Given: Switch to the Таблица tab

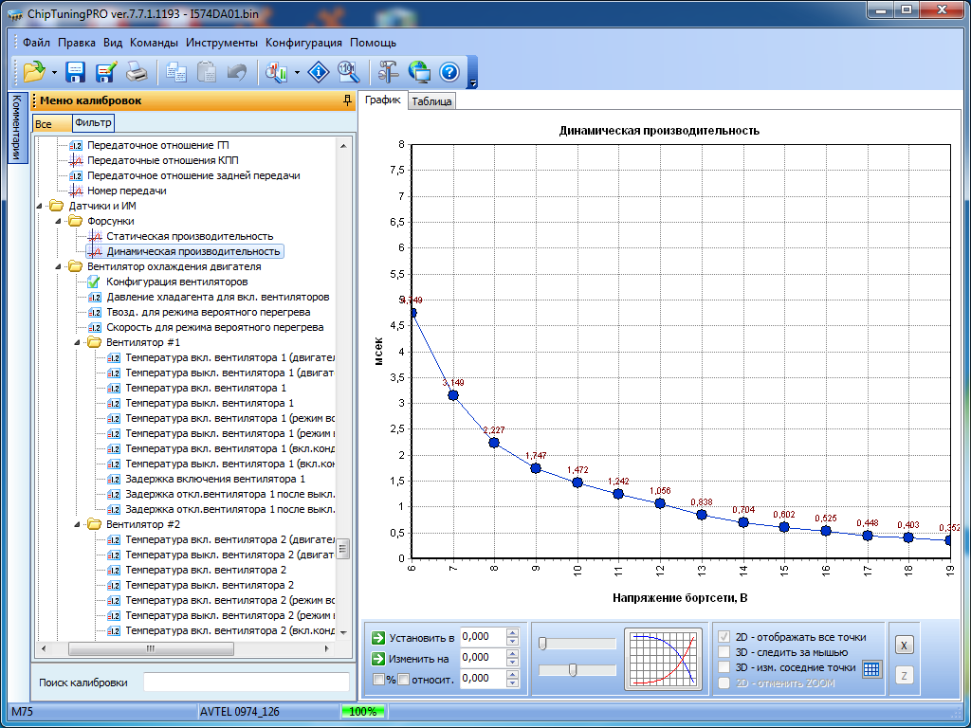Looking at the screenshot, I should click(431, 101).
